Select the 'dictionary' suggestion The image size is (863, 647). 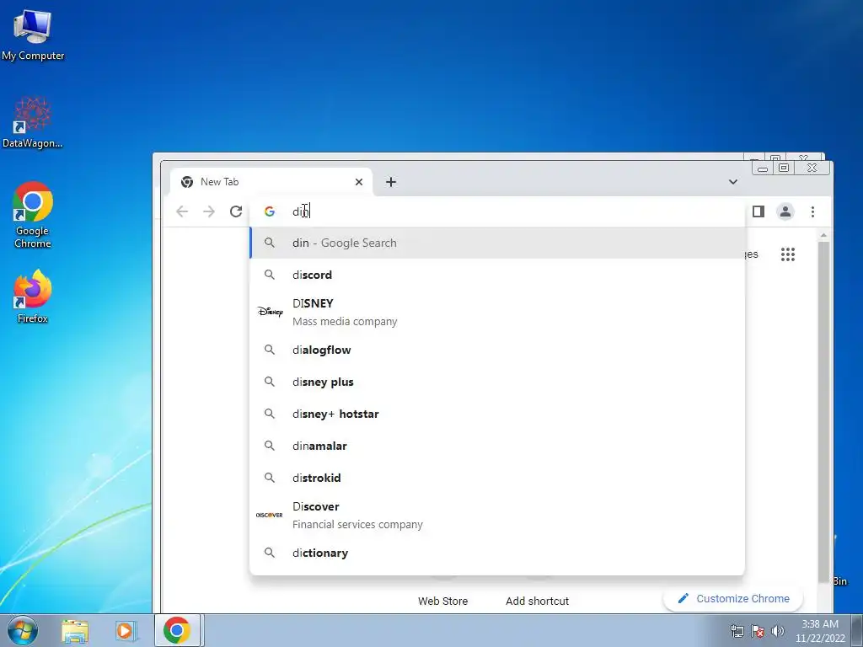point(497,553)
